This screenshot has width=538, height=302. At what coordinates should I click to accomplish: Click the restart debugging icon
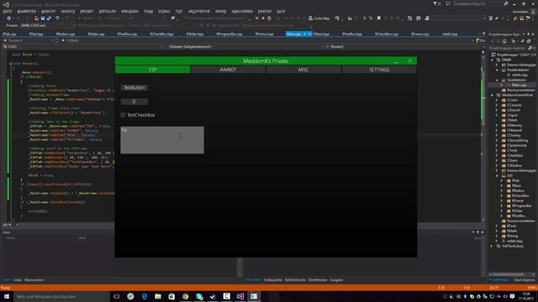(x=269, y=18)
